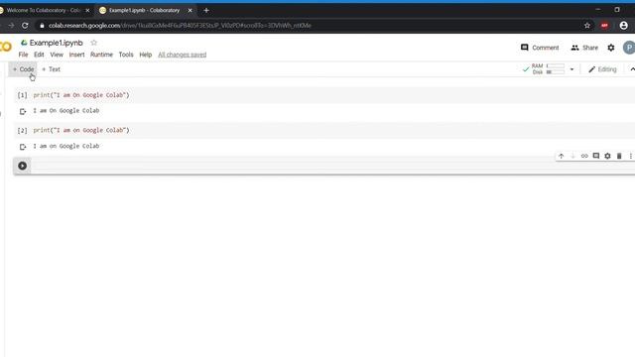Open more cell actions menu

(x=631, y=156)
